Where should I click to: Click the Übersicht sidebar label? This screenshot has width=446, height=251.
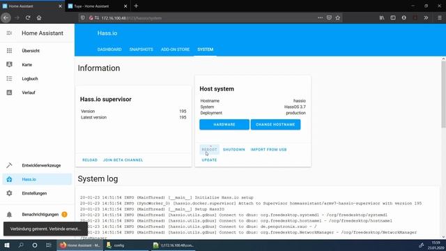click(31, 51)
